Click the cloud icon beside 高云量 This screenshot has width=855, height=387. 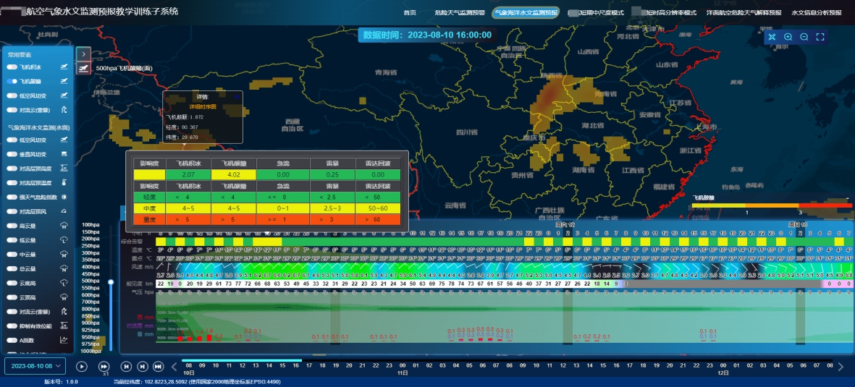point(64,226)
